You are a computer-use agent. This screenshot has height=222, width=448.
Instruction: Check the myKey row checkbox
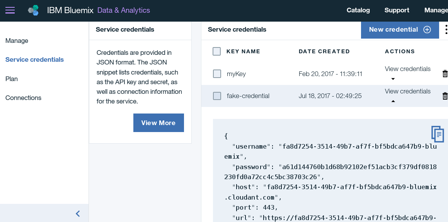click(217, 74)
